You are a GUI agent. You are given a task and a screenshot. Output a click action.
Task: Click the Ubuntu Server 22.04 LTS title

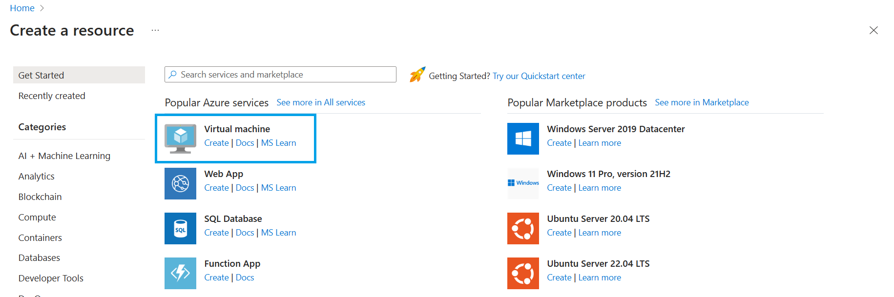pyautogui.click(x=598, y=264)
